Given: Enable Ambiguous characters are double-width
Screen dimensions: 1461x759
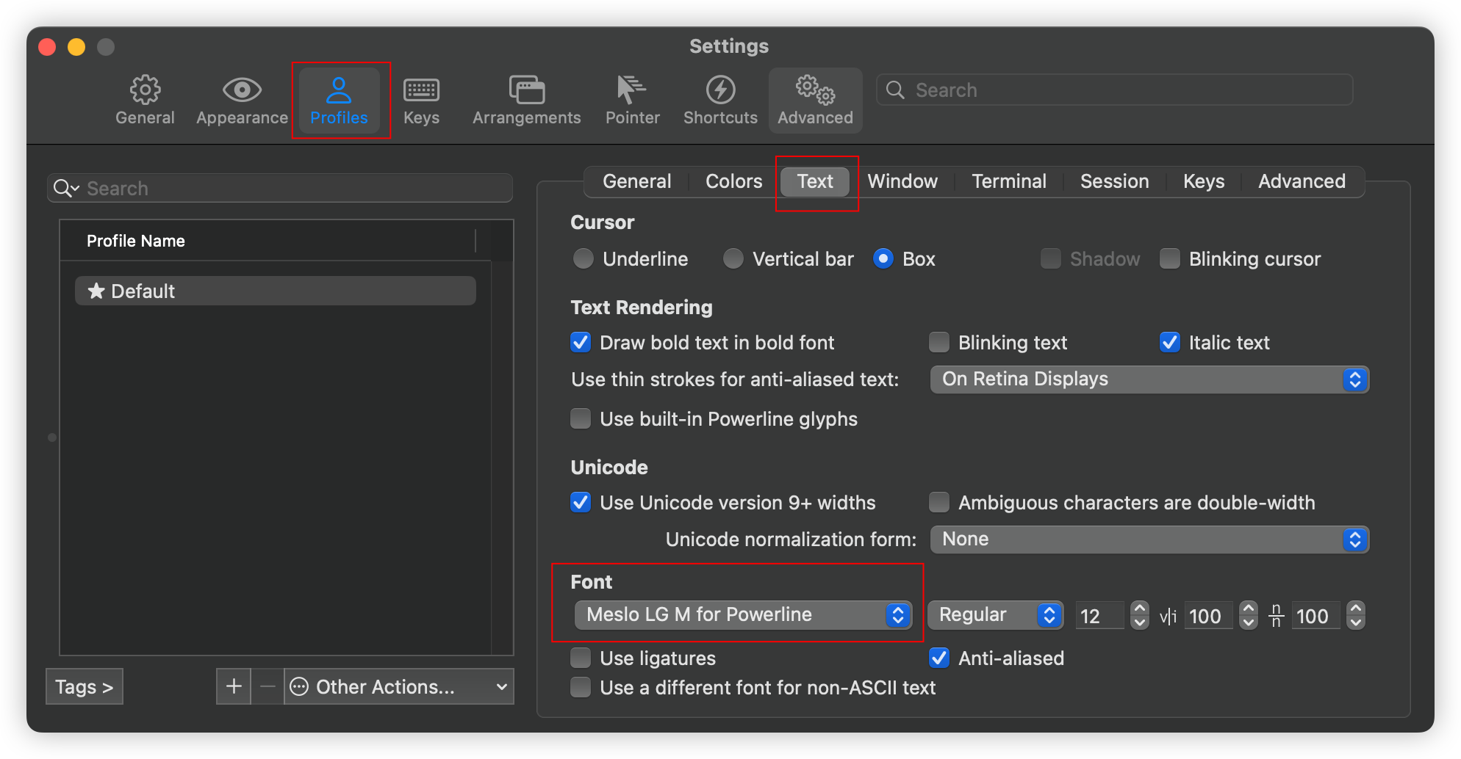Looking at the screenshot, I should [x=939, y=502].
